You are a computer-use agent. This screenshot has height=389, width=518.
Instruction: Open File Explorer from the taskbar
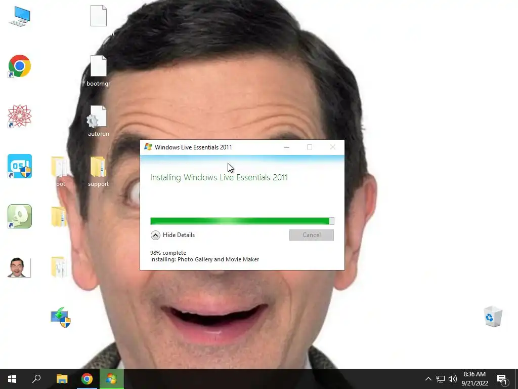[x=62, y=379]
